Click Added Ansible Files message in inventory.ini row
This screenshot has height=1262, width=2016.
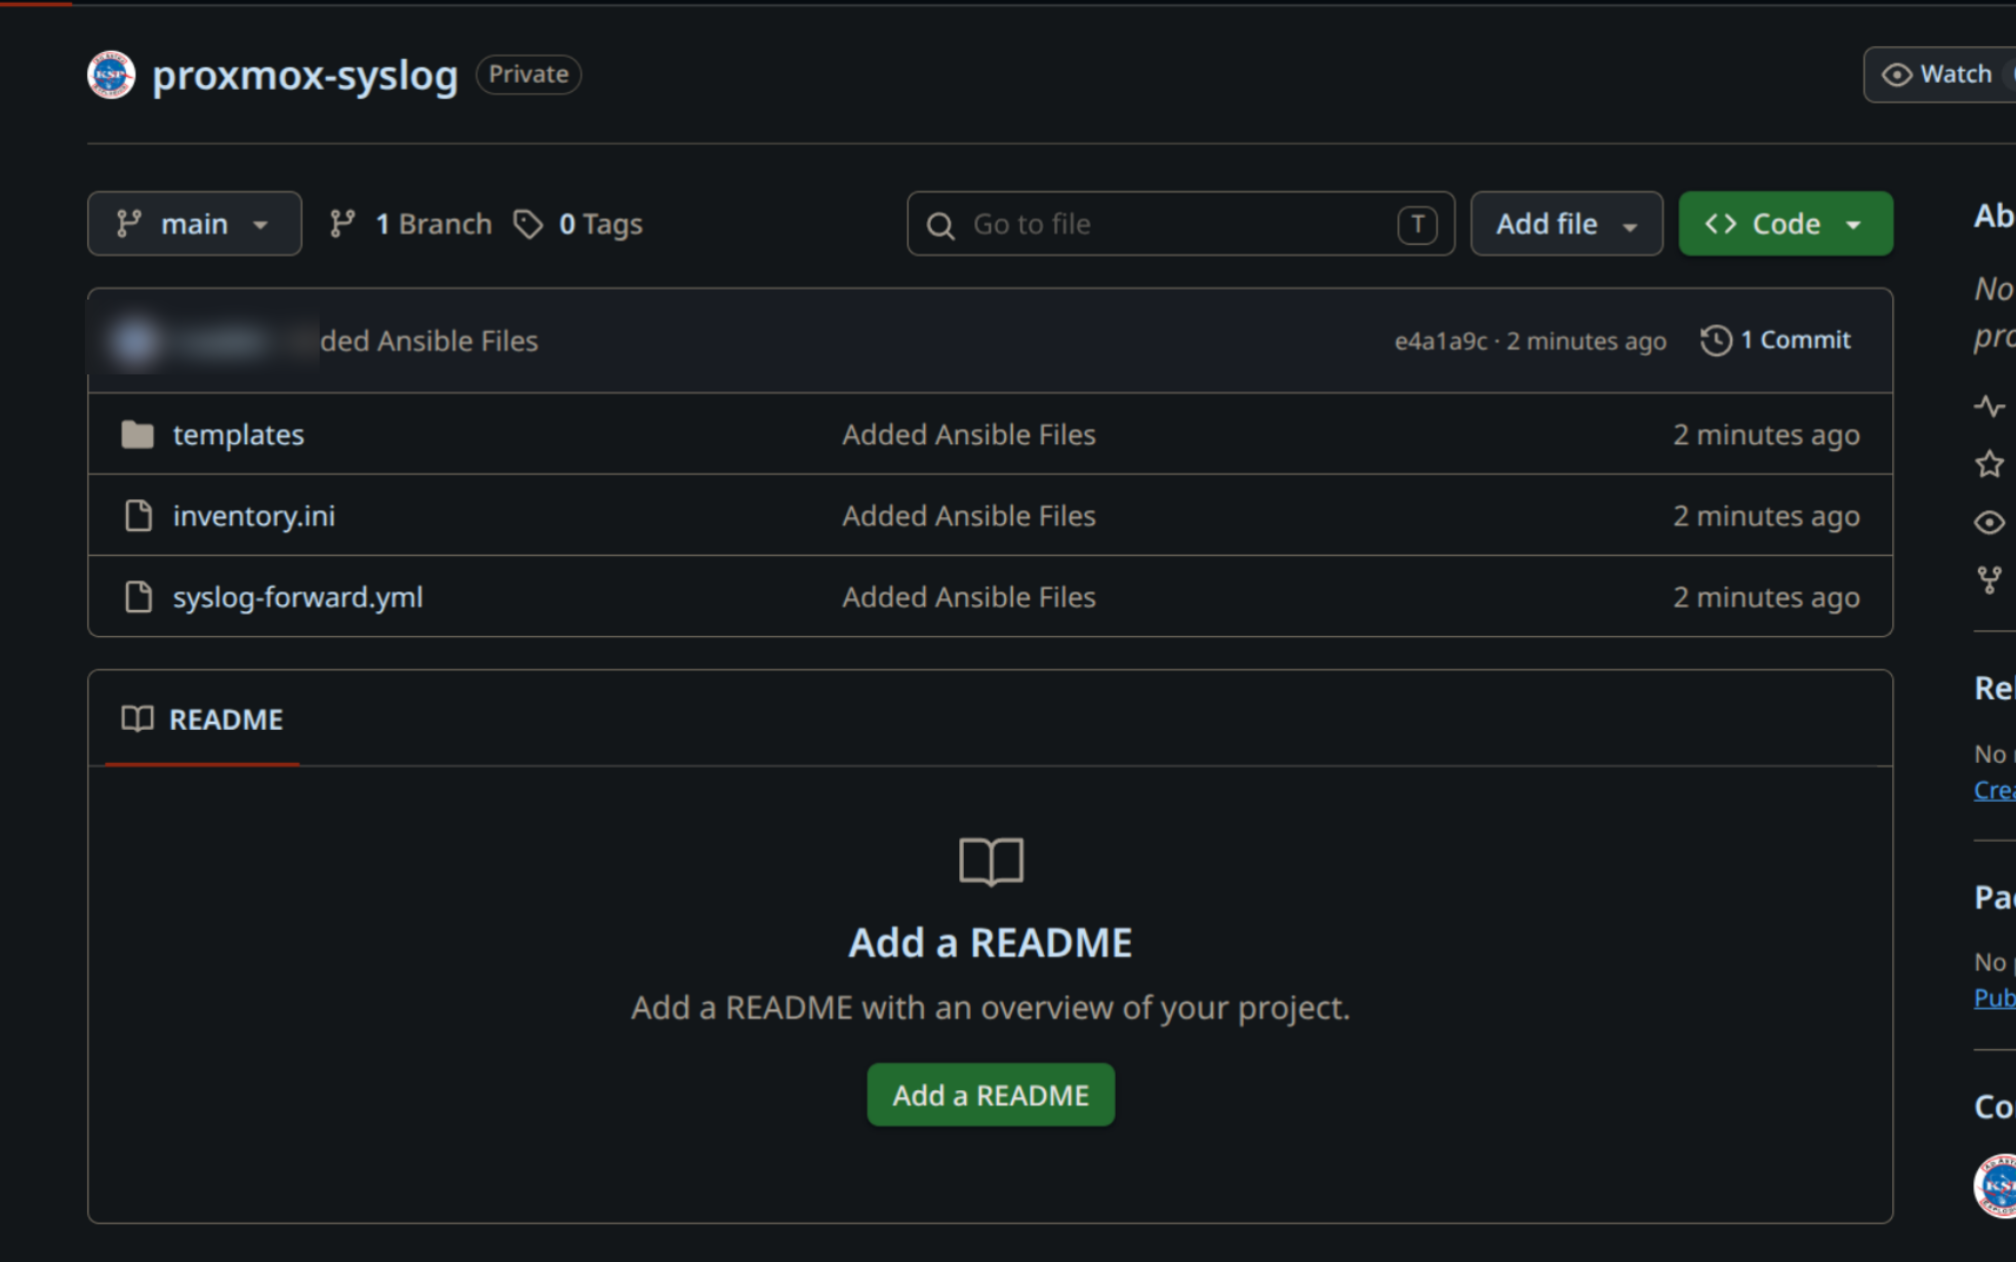click(x=969, y=516)
